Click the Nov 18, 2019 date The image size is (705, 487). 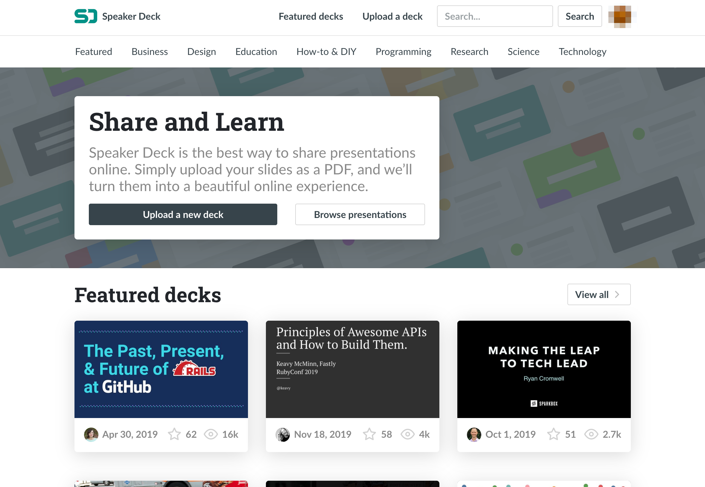click(323, 434)
